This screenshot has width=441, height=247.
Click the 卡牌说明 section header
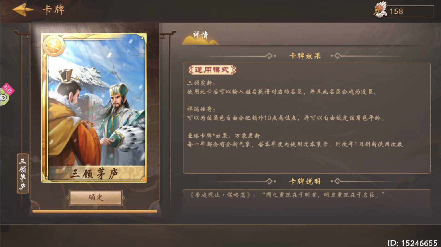pos(305,181)
